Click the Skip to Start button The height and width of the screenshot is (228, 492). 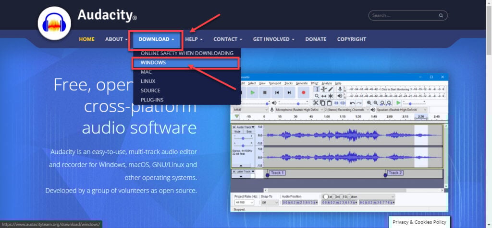277,92
